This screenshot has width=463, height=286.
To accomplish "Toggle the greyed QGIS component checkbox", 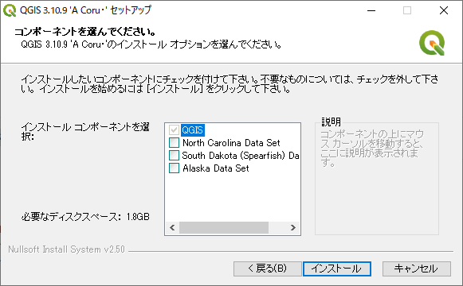I will [174, 129].
